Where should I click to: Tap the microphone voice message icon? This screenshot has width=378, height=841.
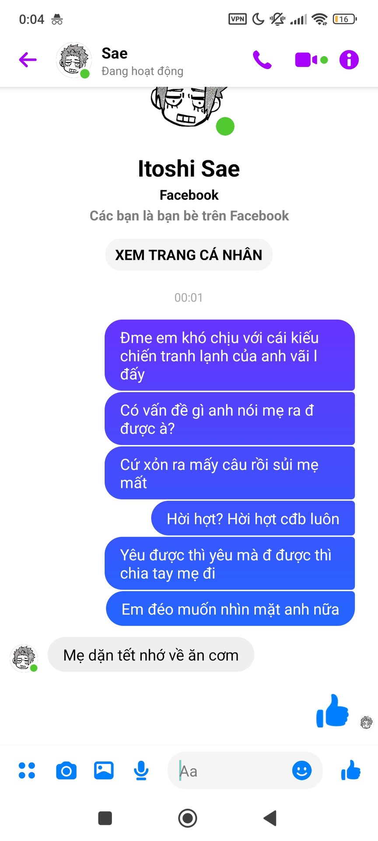(141, 770)
